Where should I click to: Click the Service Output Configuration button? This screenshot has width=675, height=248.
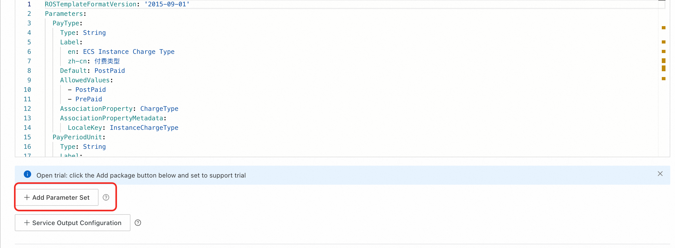click(73, 223)
